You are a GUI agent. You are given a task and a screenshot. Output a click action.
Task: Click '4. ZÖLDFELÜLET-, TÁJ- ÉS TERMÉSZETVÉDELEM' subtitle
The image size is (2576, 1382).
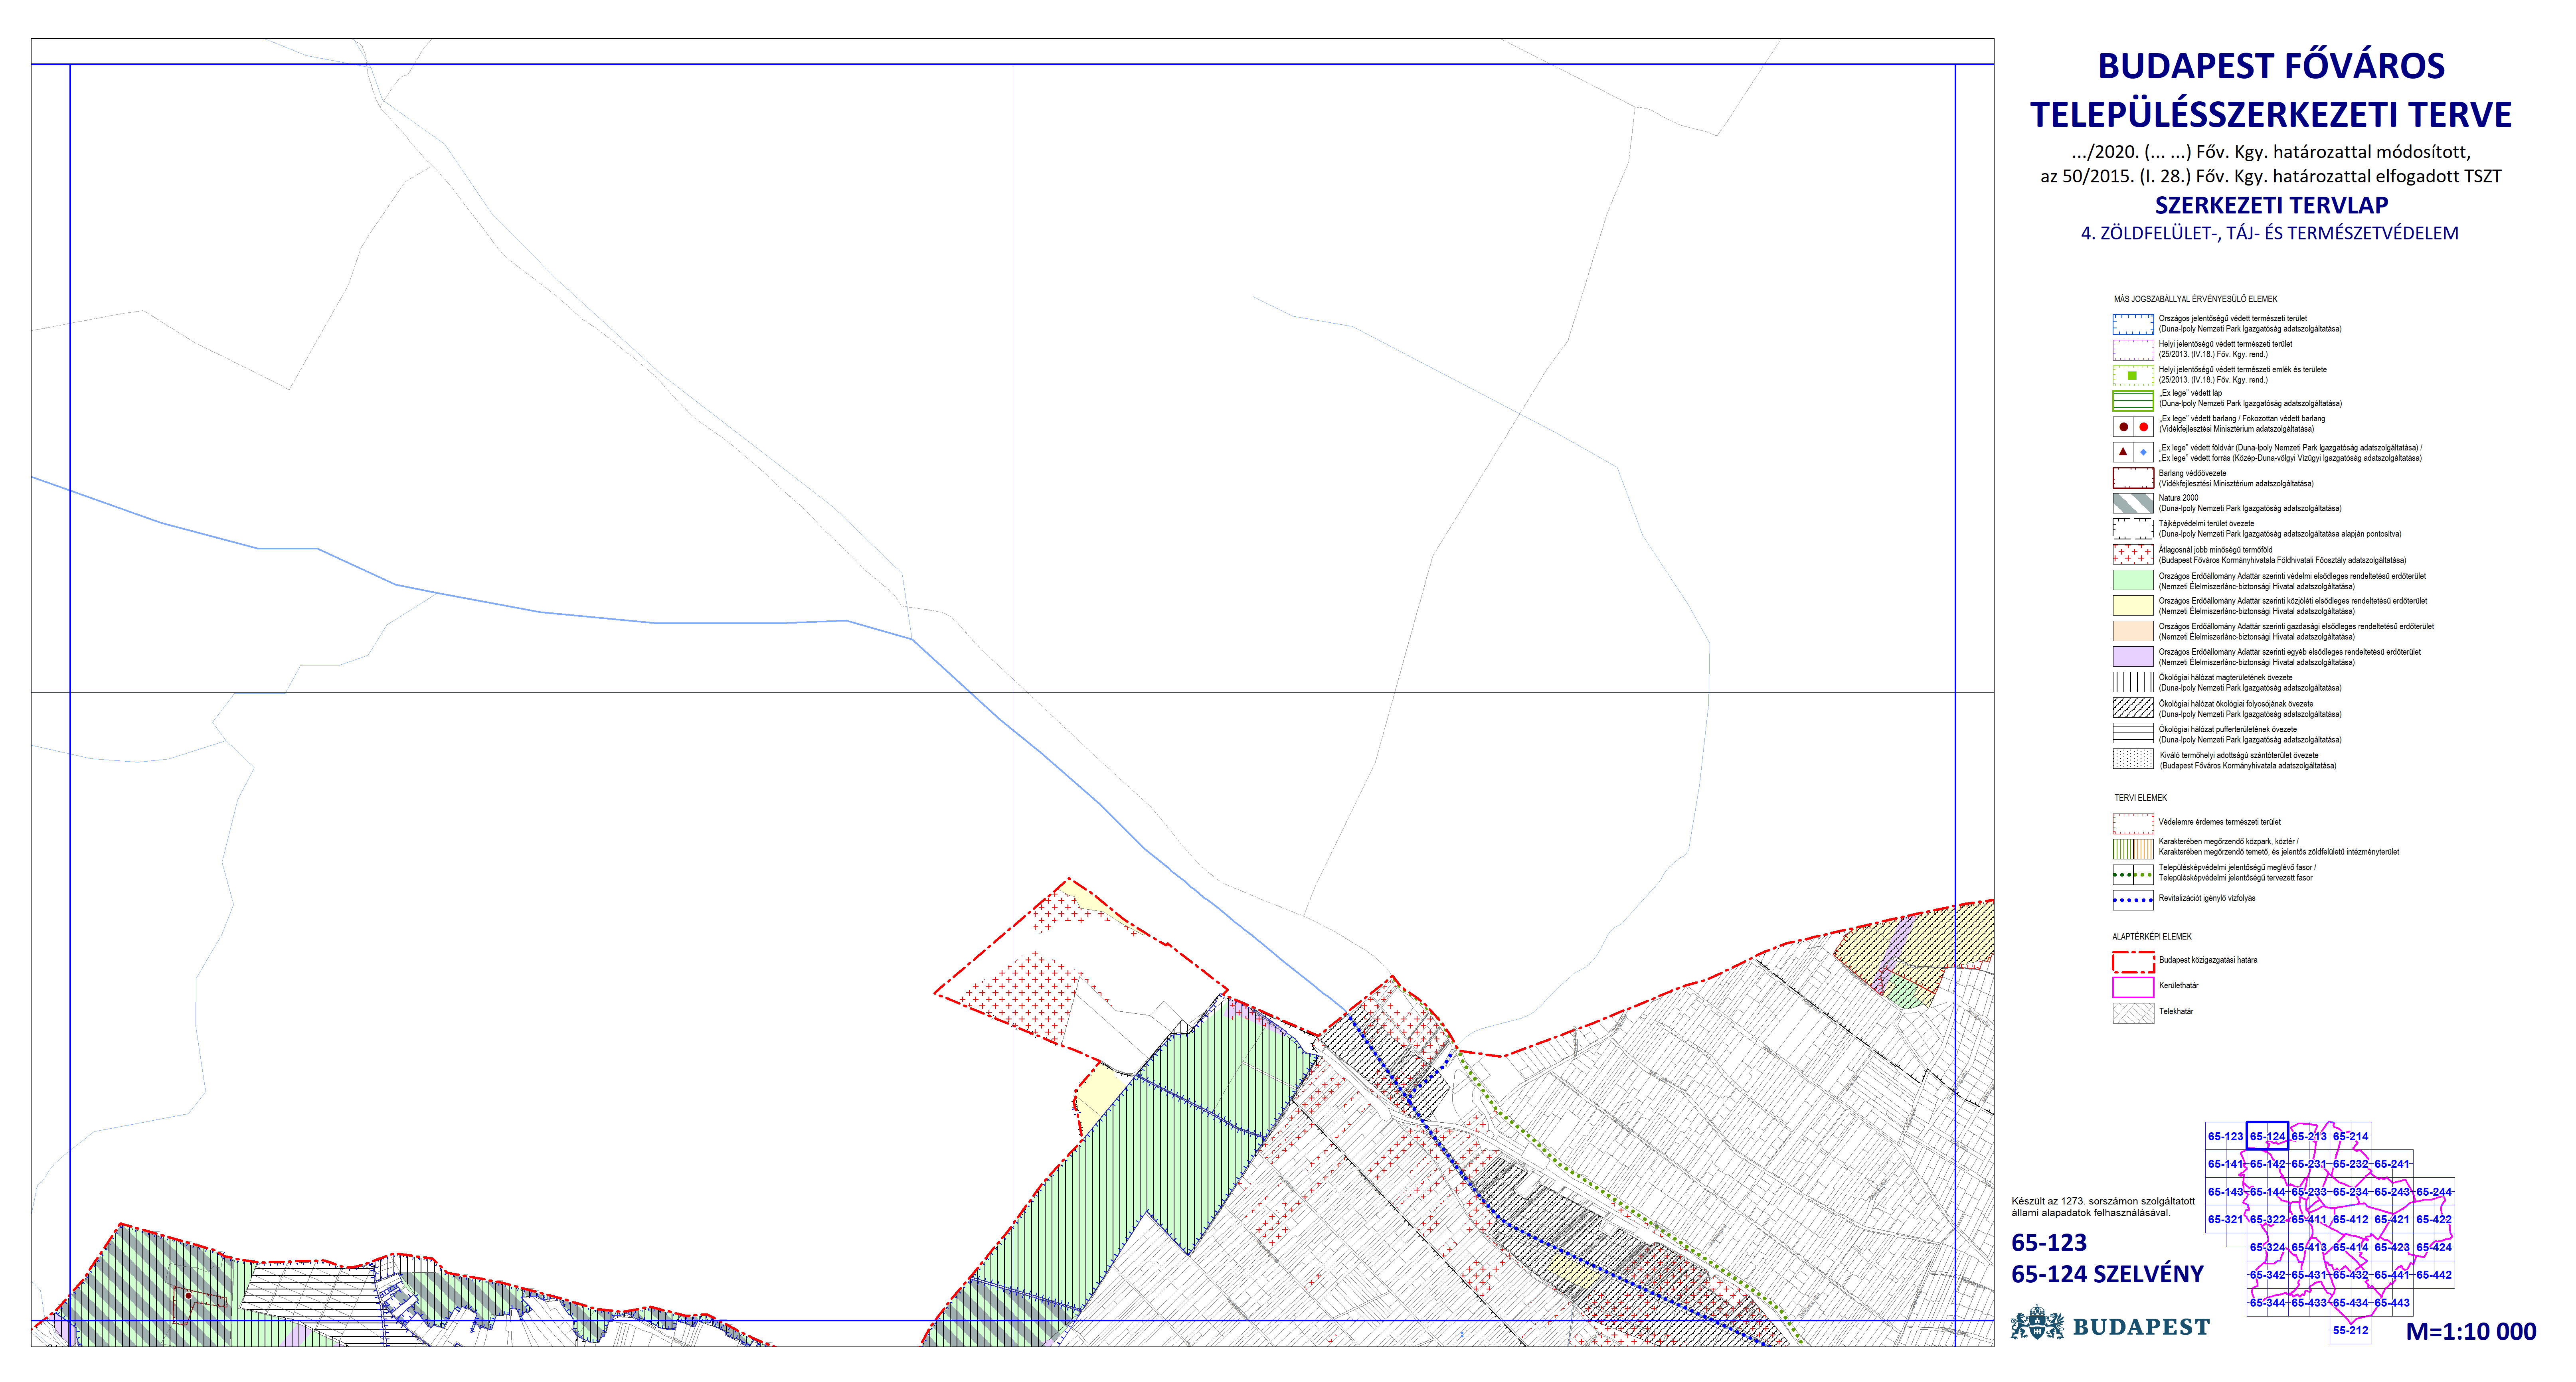[x=2270, y=233]
